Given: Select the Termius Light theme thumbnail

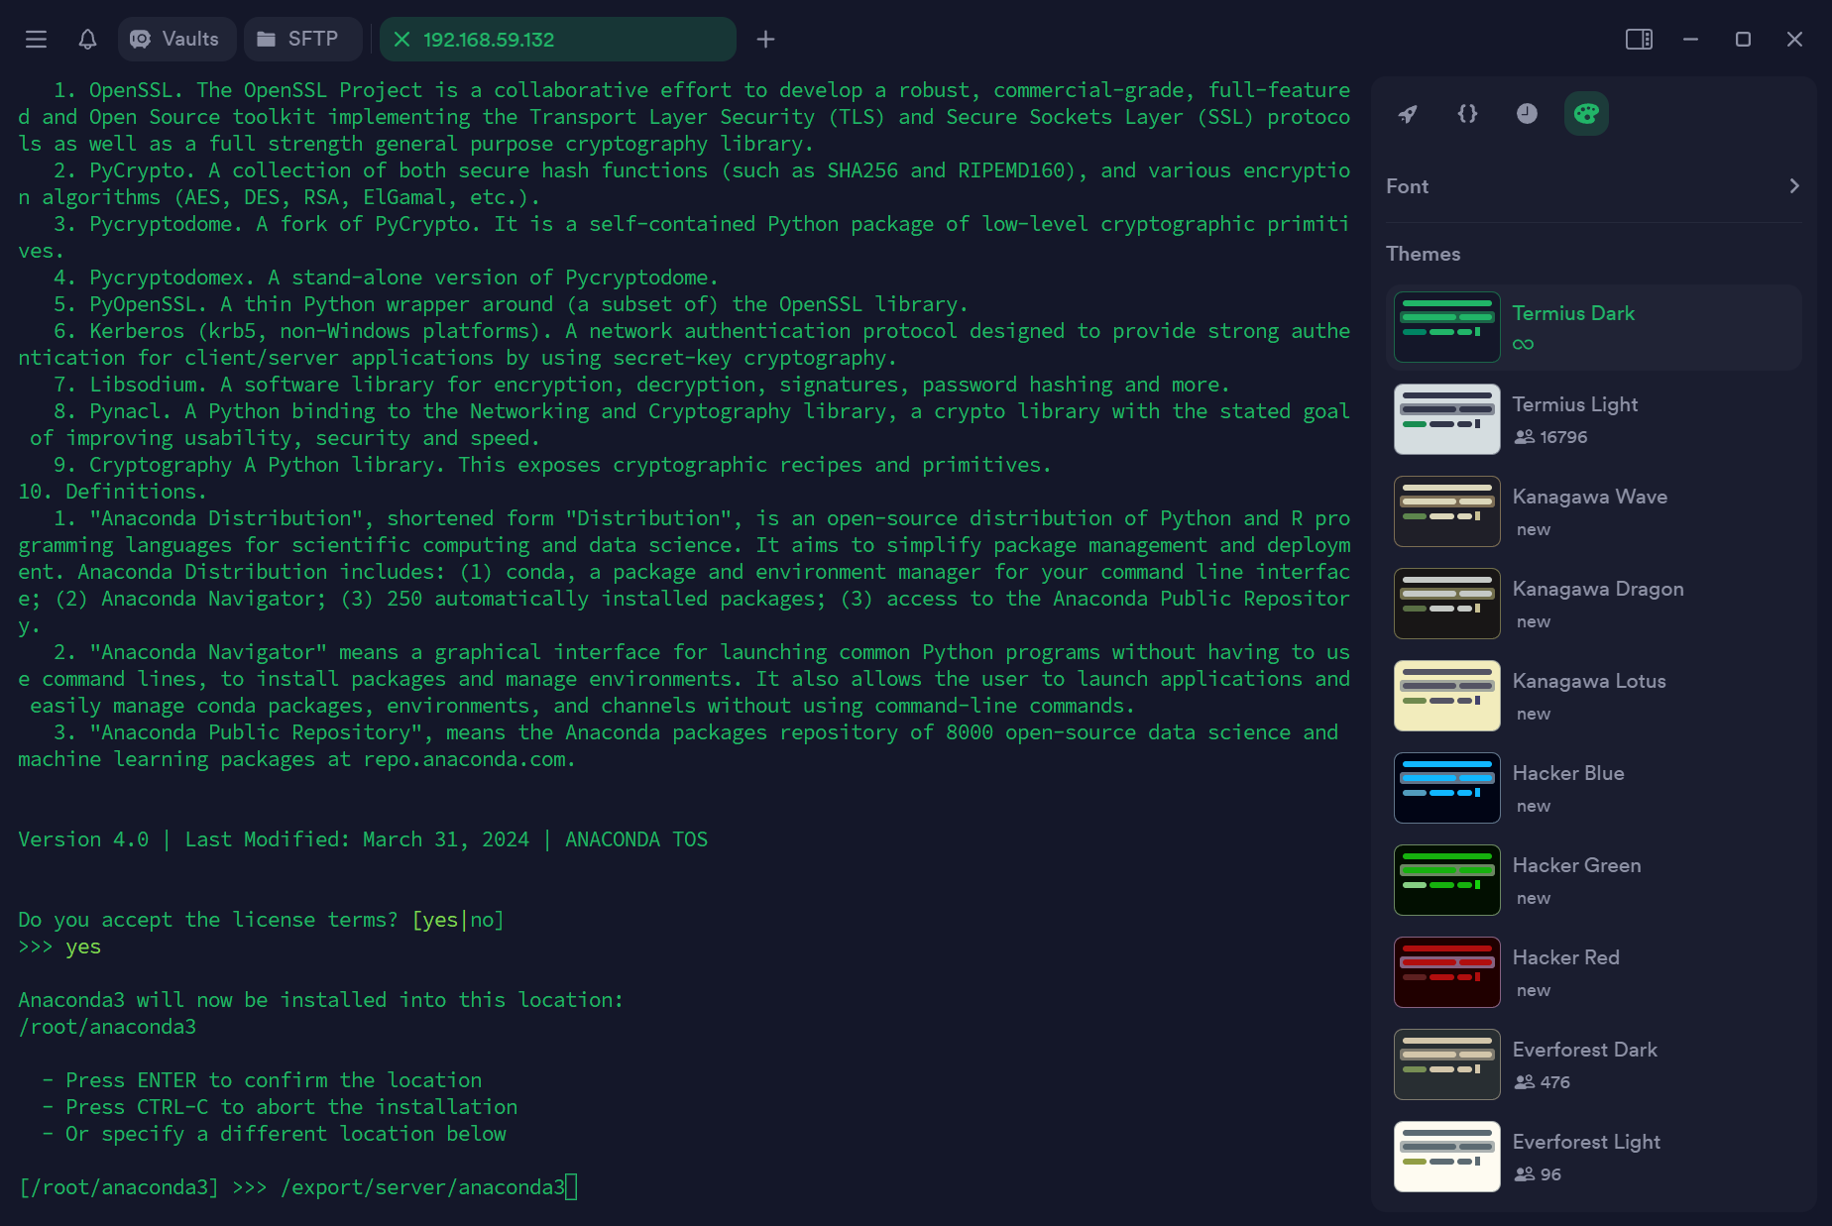Looking at the screenshot, I should point(1447,419).
